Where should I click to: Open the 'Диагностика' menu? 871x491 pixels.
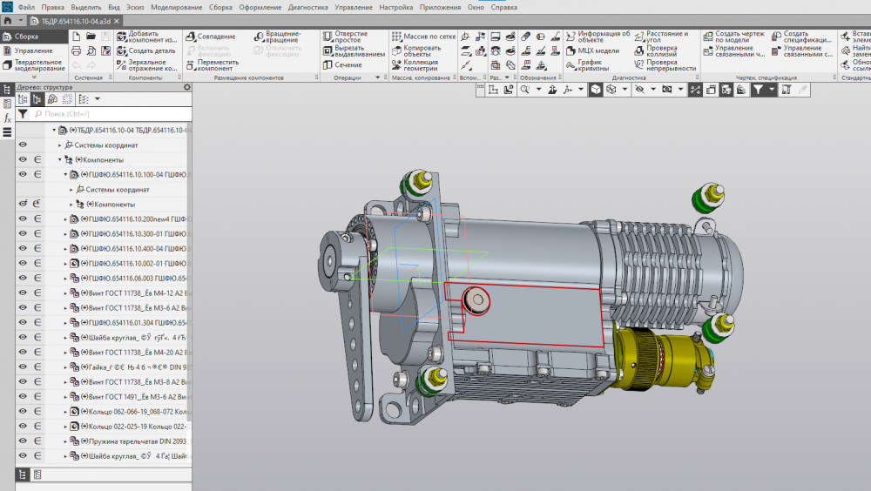(x=308, y=7)
